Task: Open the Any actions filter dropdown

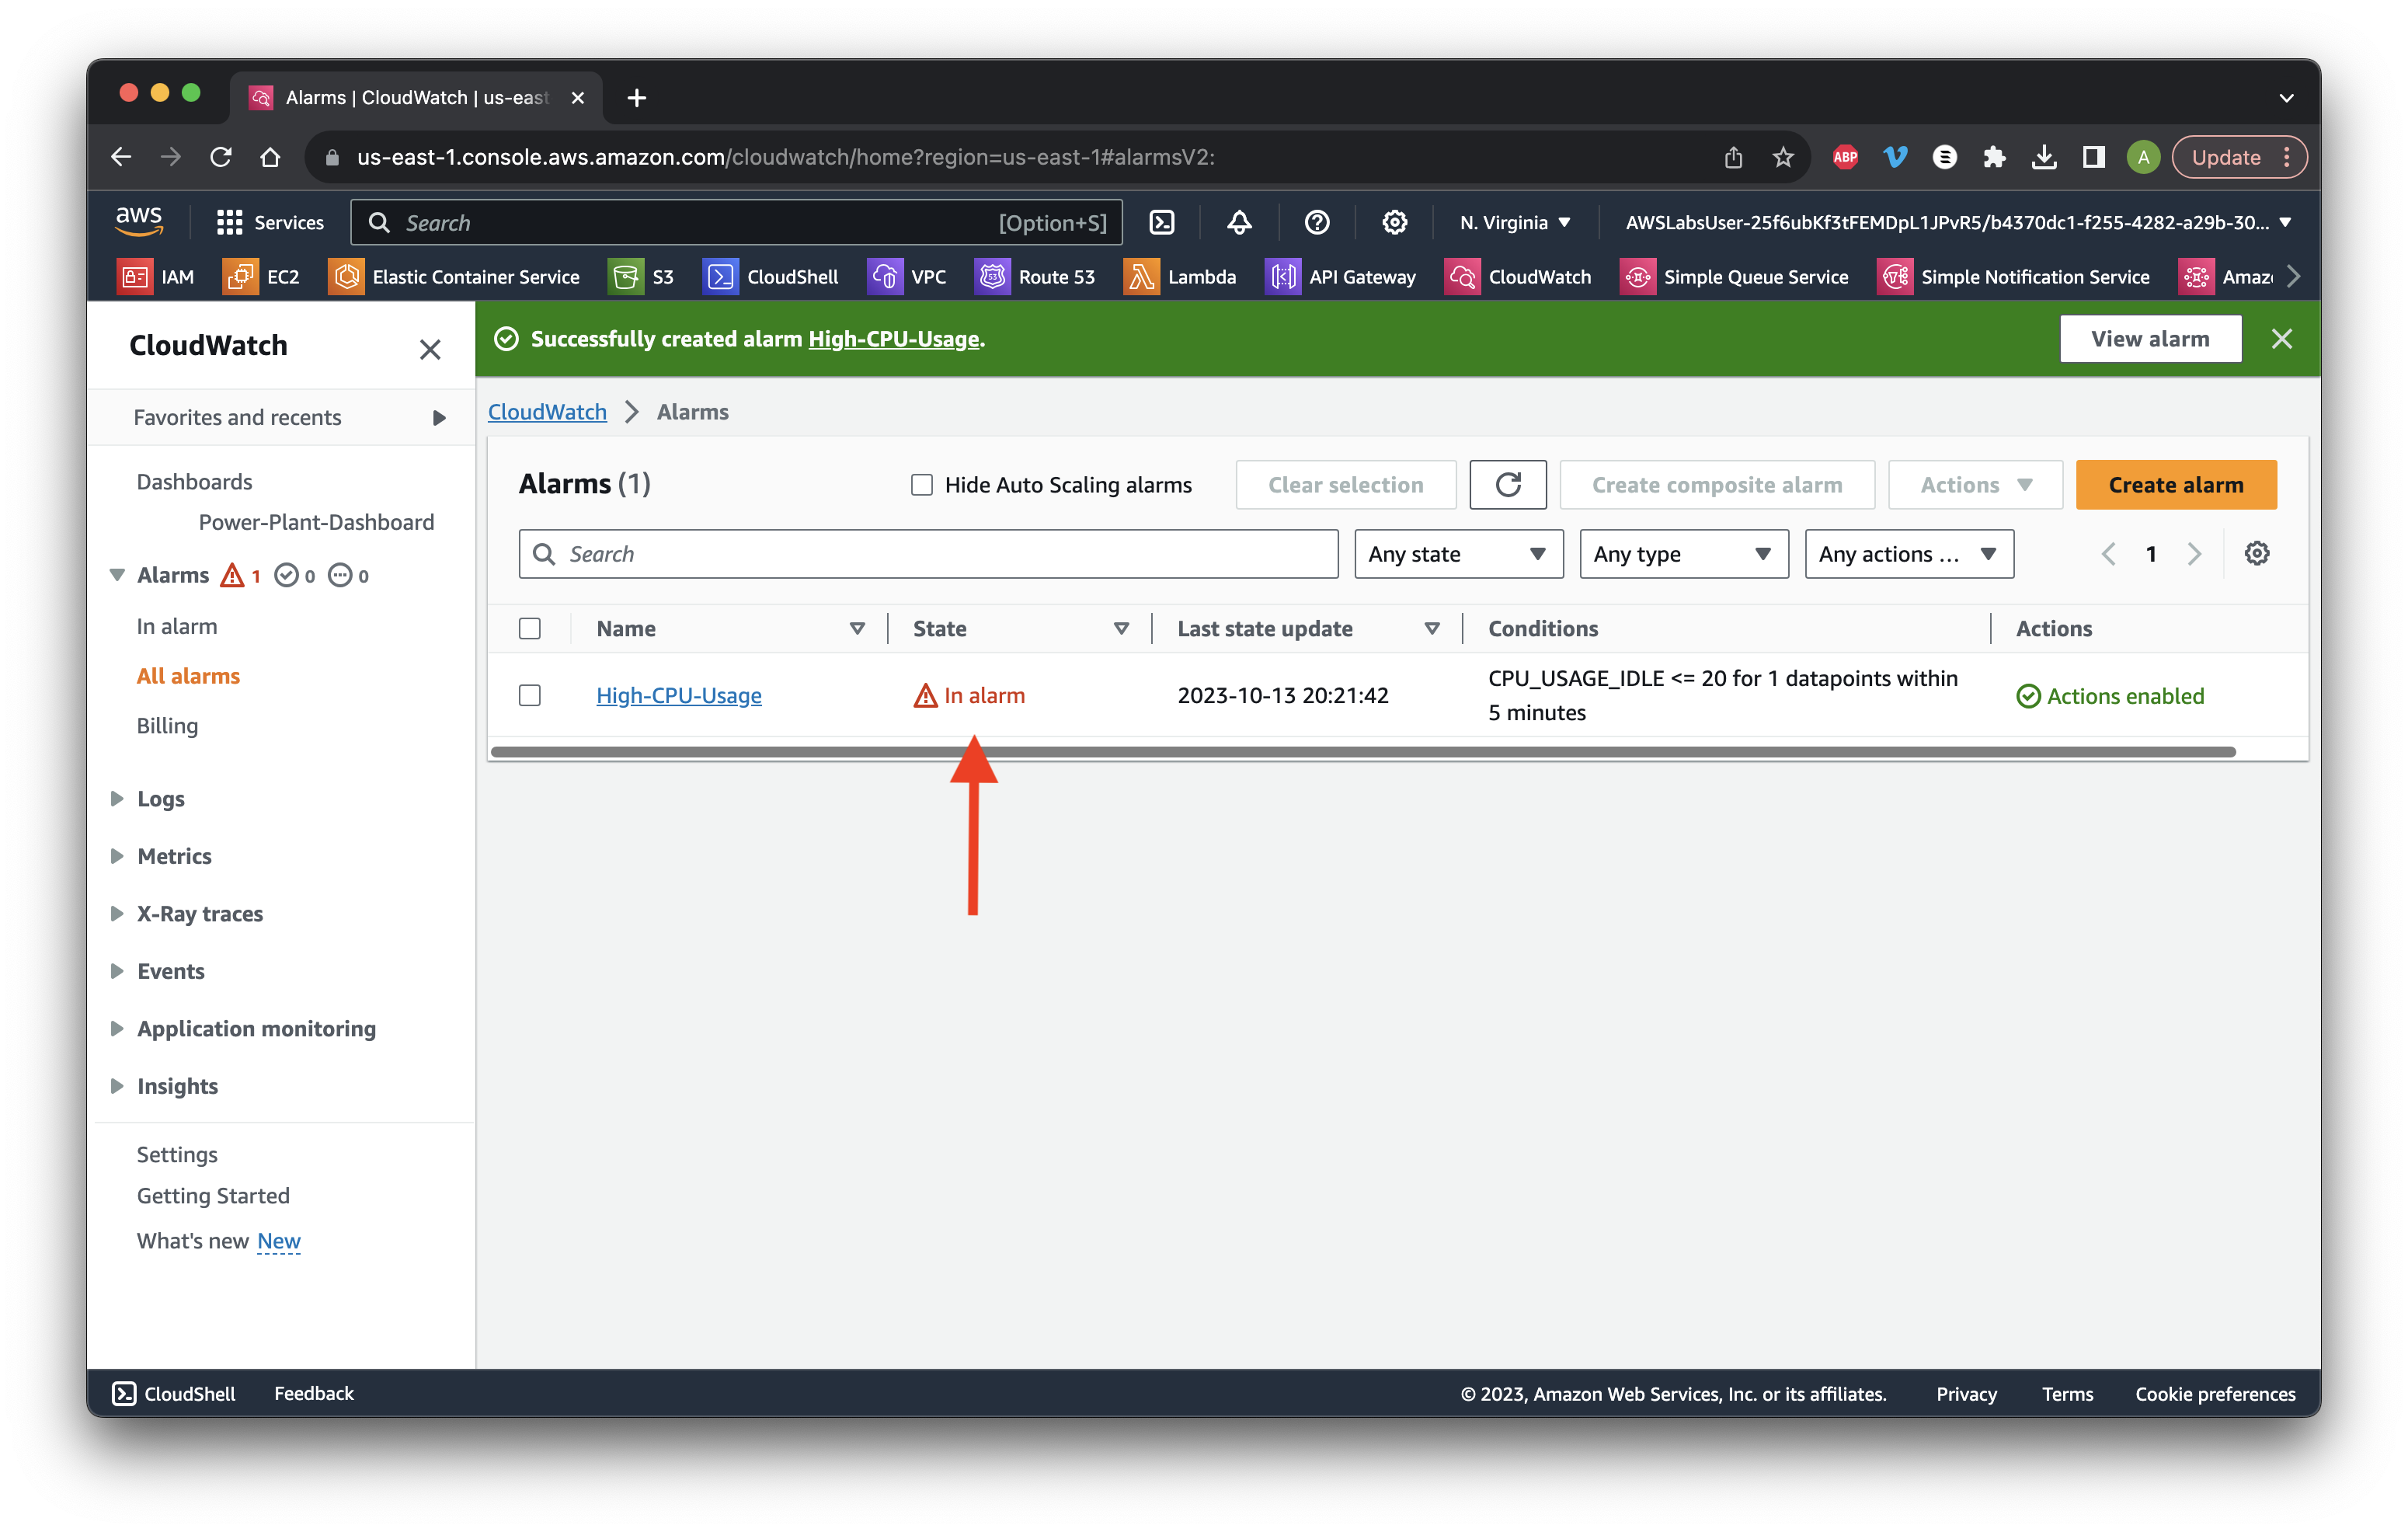Action: click(x=1908, y=554)
